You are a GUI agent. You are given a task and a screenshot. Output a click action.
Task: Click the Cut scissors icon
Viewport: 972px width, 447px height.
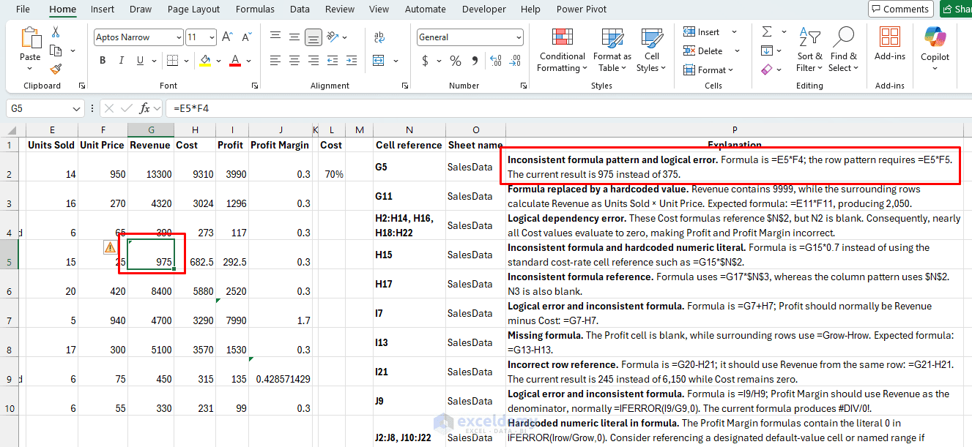(56, 32)
